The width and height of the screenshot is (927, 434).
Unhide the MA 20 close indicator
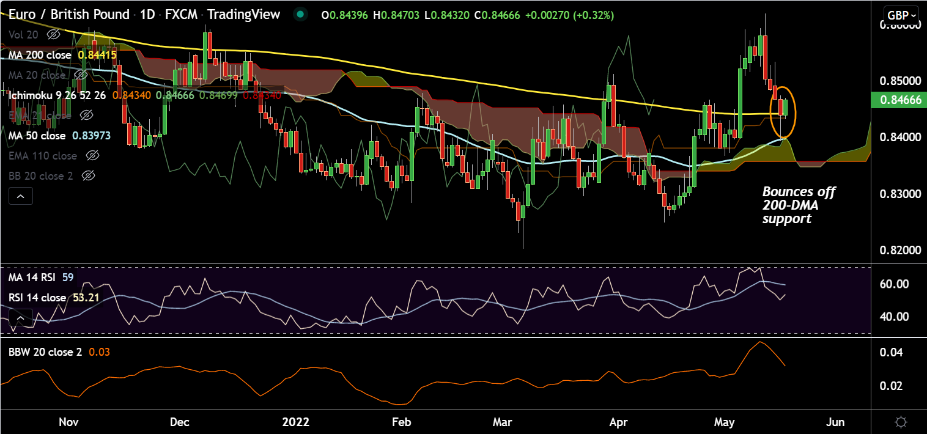79,75
